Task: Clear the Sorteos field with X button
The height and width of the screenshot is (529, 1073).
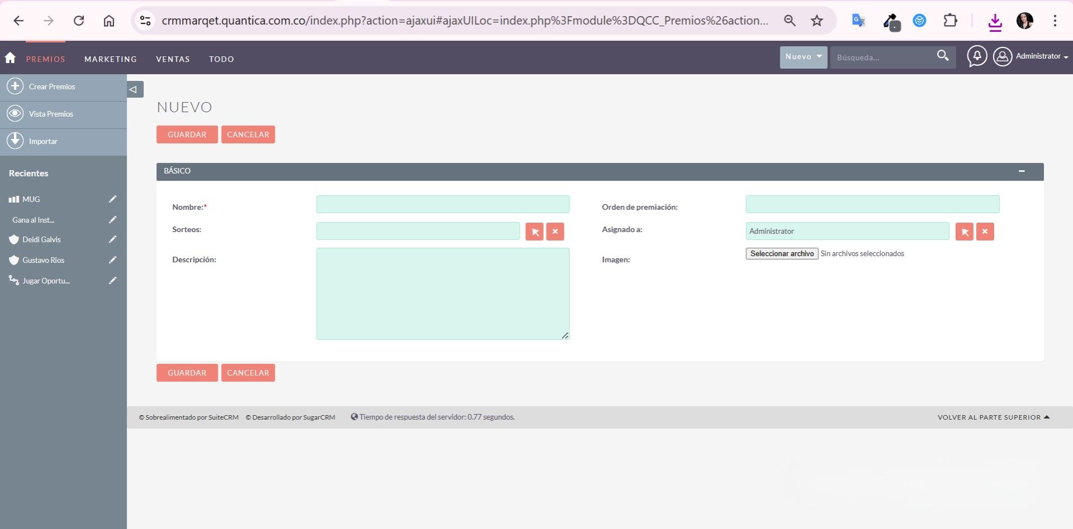Action: (555, 232)
